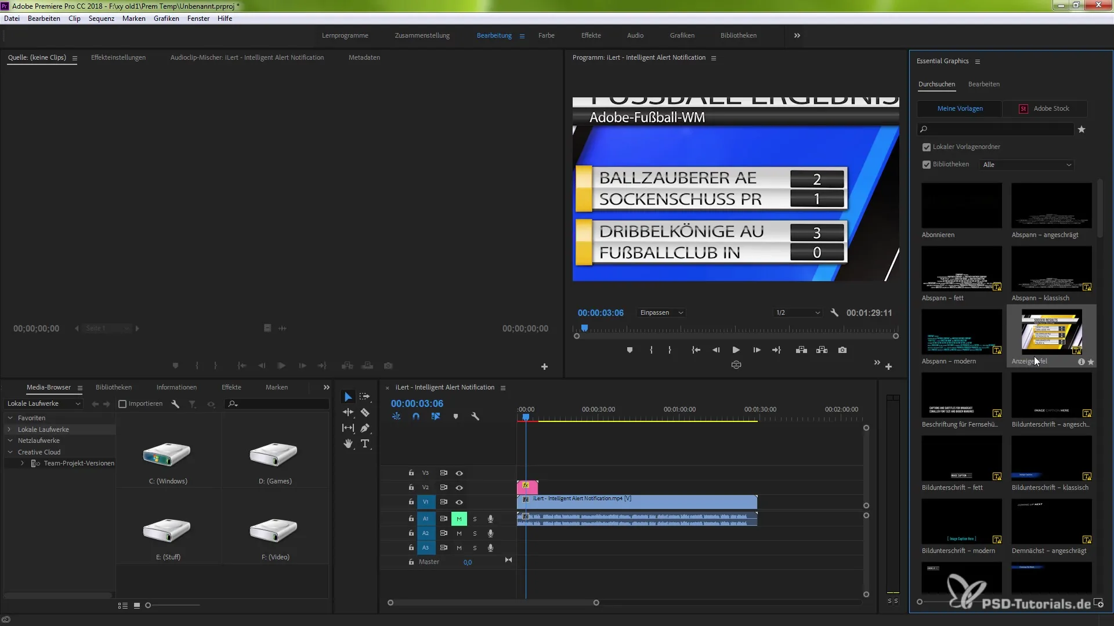This screenshot has width=1114, height=626.
Task: Switch to Farbe workspace
Action: [x=547, y=35]
